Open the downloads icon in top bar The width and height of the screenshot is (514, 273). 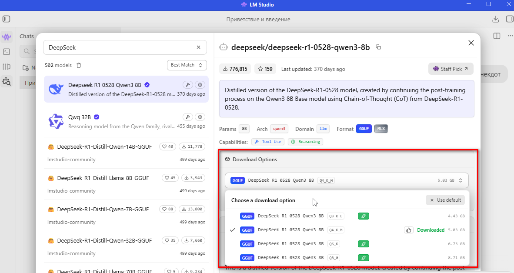point(496,19)
